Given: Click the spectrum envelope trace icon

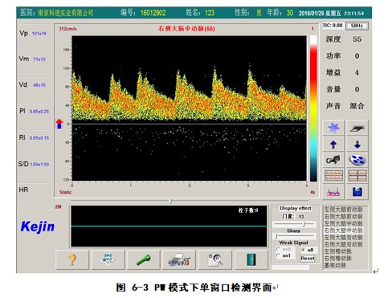Looking at the screenshot, I should click(x=333, y=192).
